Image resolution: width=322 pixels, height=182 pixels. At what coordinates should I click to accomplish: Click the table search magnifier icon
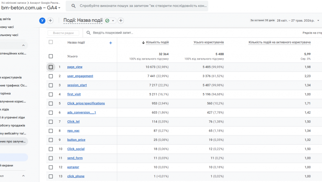88,33
